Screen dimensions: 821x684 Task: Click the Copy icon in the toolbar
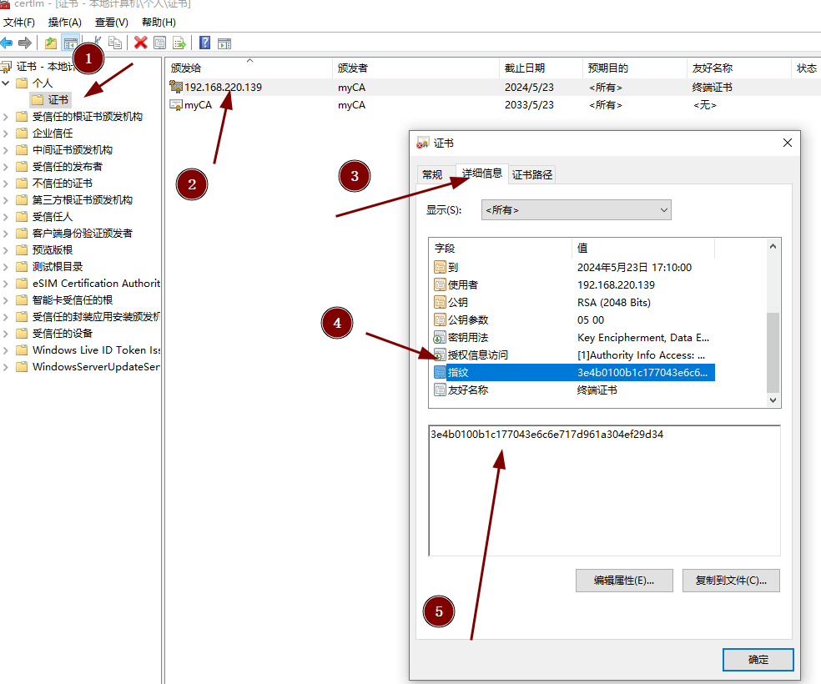(115, 43)
